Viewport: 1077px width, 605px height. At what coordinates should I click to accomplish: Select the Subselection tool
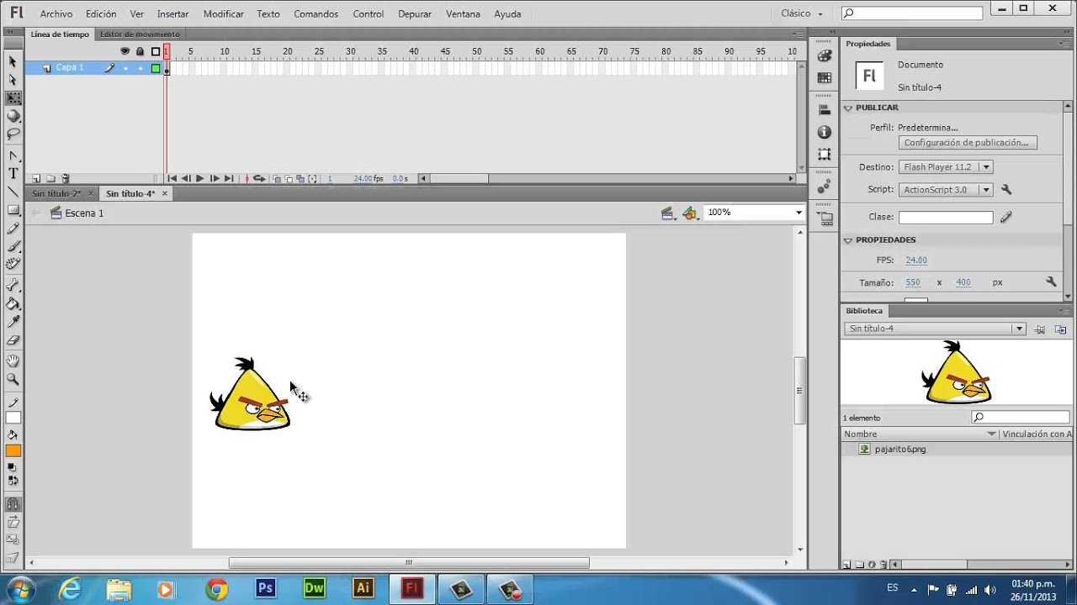click(x=13, y=80)
